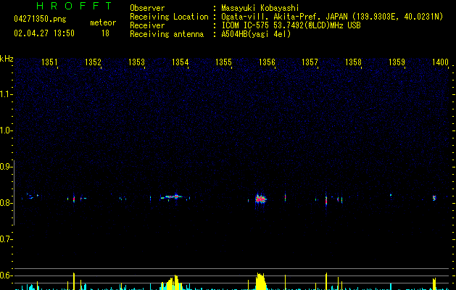
Task: Click the 1358 time axis marker
Action: 353,62
